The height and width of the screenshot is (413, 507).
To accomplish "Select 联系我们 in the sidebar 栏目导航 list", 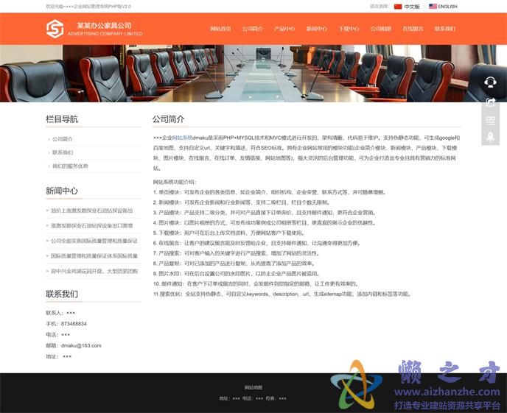I will click(63, 152).
